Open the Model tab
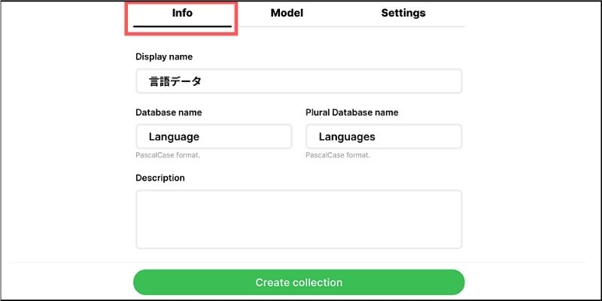This screenshot has height=301, width=602. tap(287, 13)
